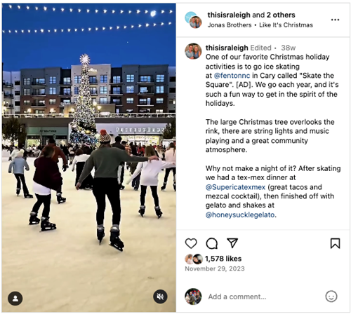
Task: Open thisisraleigh username in the caption
Action: [x=227, y=48]
